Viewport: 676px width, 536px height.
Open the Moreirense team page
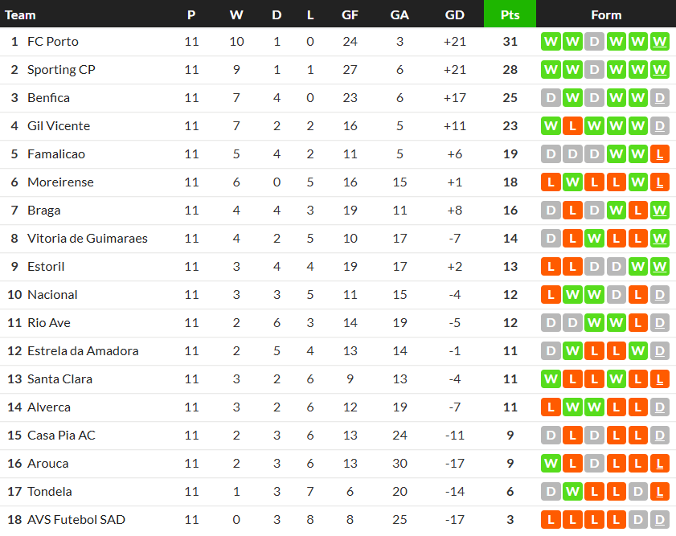pyautogui.click(x=60, y=182)
